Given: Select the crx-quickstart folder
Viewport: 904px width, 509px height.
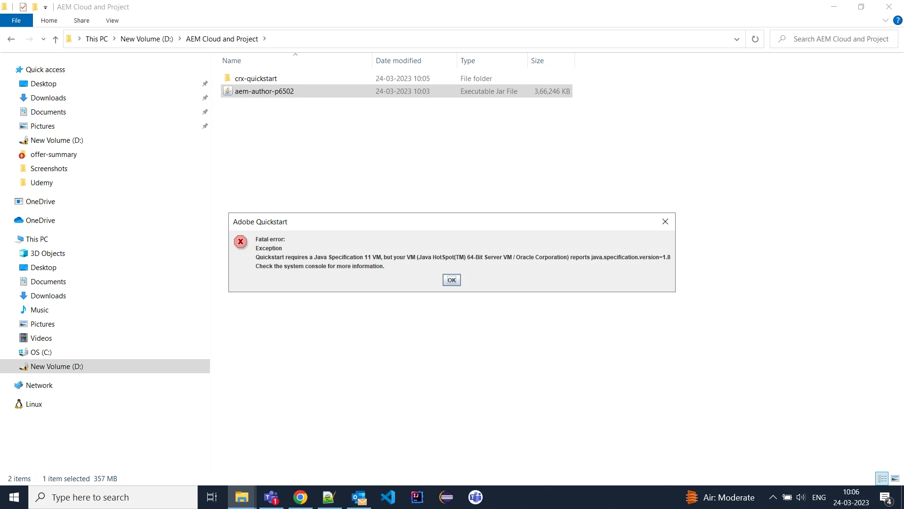Looking at the screenshot, I should tap(256, 79).
